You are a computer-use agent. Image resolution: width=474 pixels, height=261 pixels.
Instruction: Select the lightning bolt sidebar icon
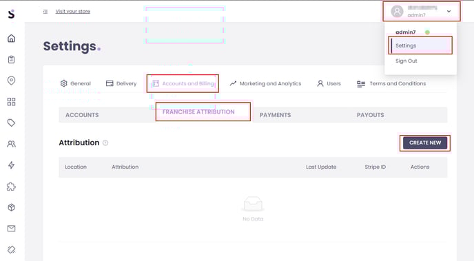click(11, 165)
